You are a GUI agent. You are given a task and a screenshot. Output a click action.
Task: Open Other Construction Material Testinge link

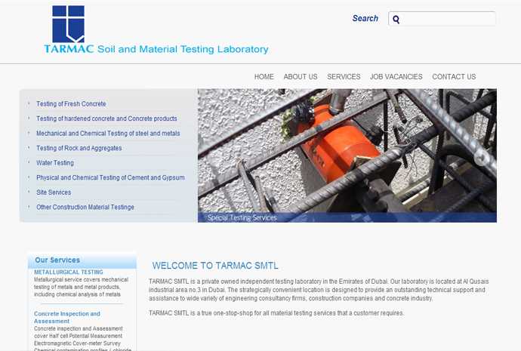(x=85, y=208)
